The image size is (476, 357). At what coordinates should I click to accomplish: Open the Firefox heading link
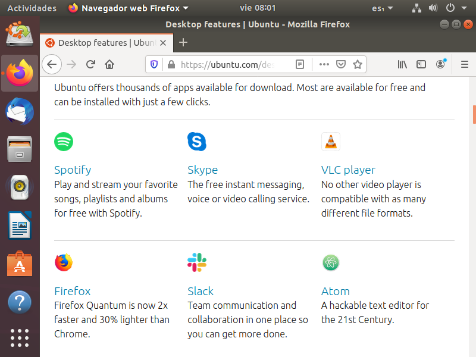pyautogui.click(x=72, y=291)
